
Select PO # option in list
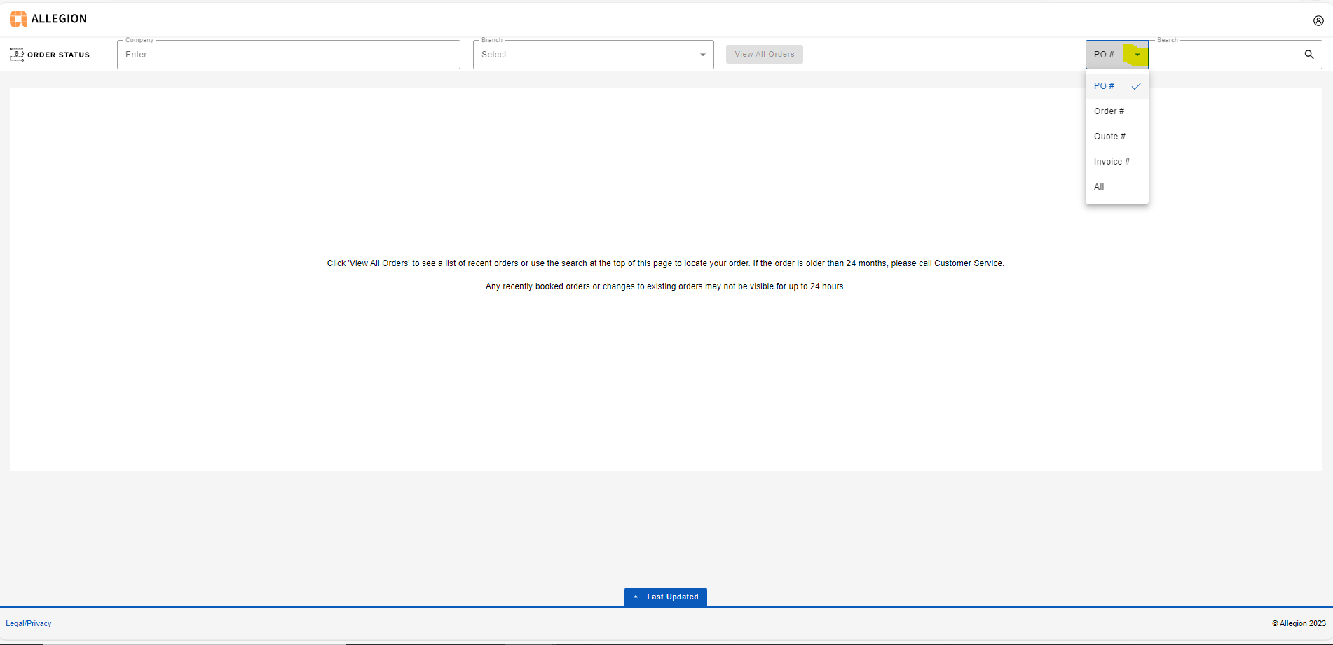coord(1117,86)
